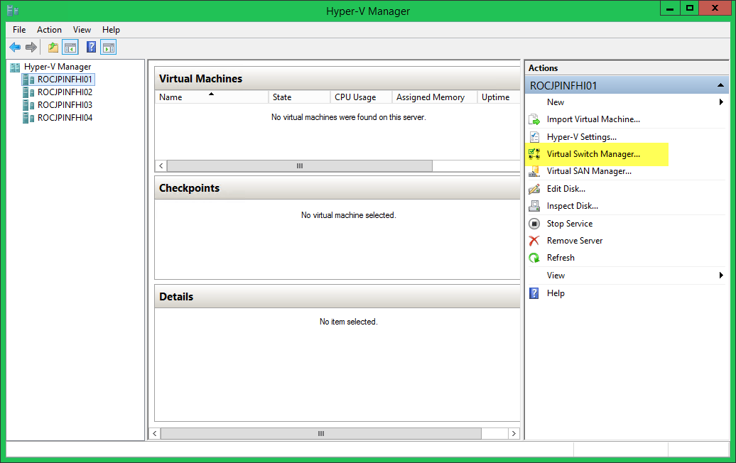Click the center pane bottom scroll-left arrow
The width and height of the screenshot is (736, 463).
[155, 434]
